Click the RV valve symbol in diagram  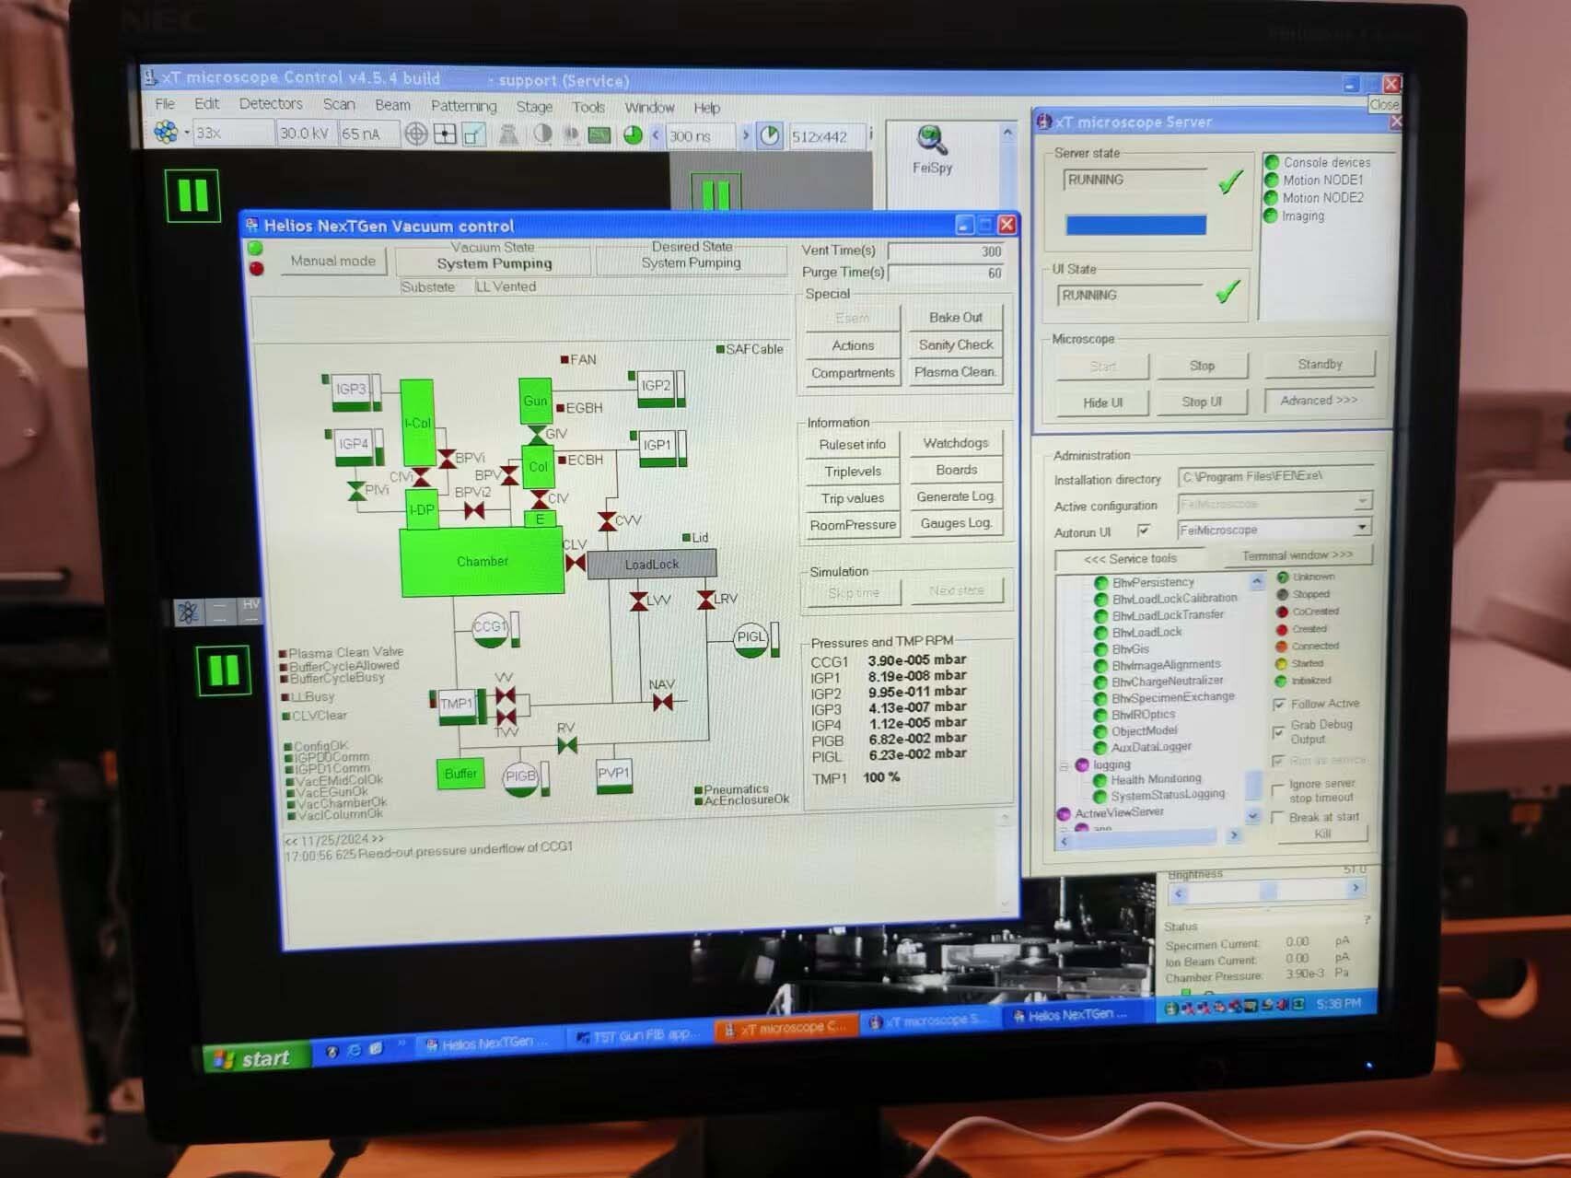point(567,743)
